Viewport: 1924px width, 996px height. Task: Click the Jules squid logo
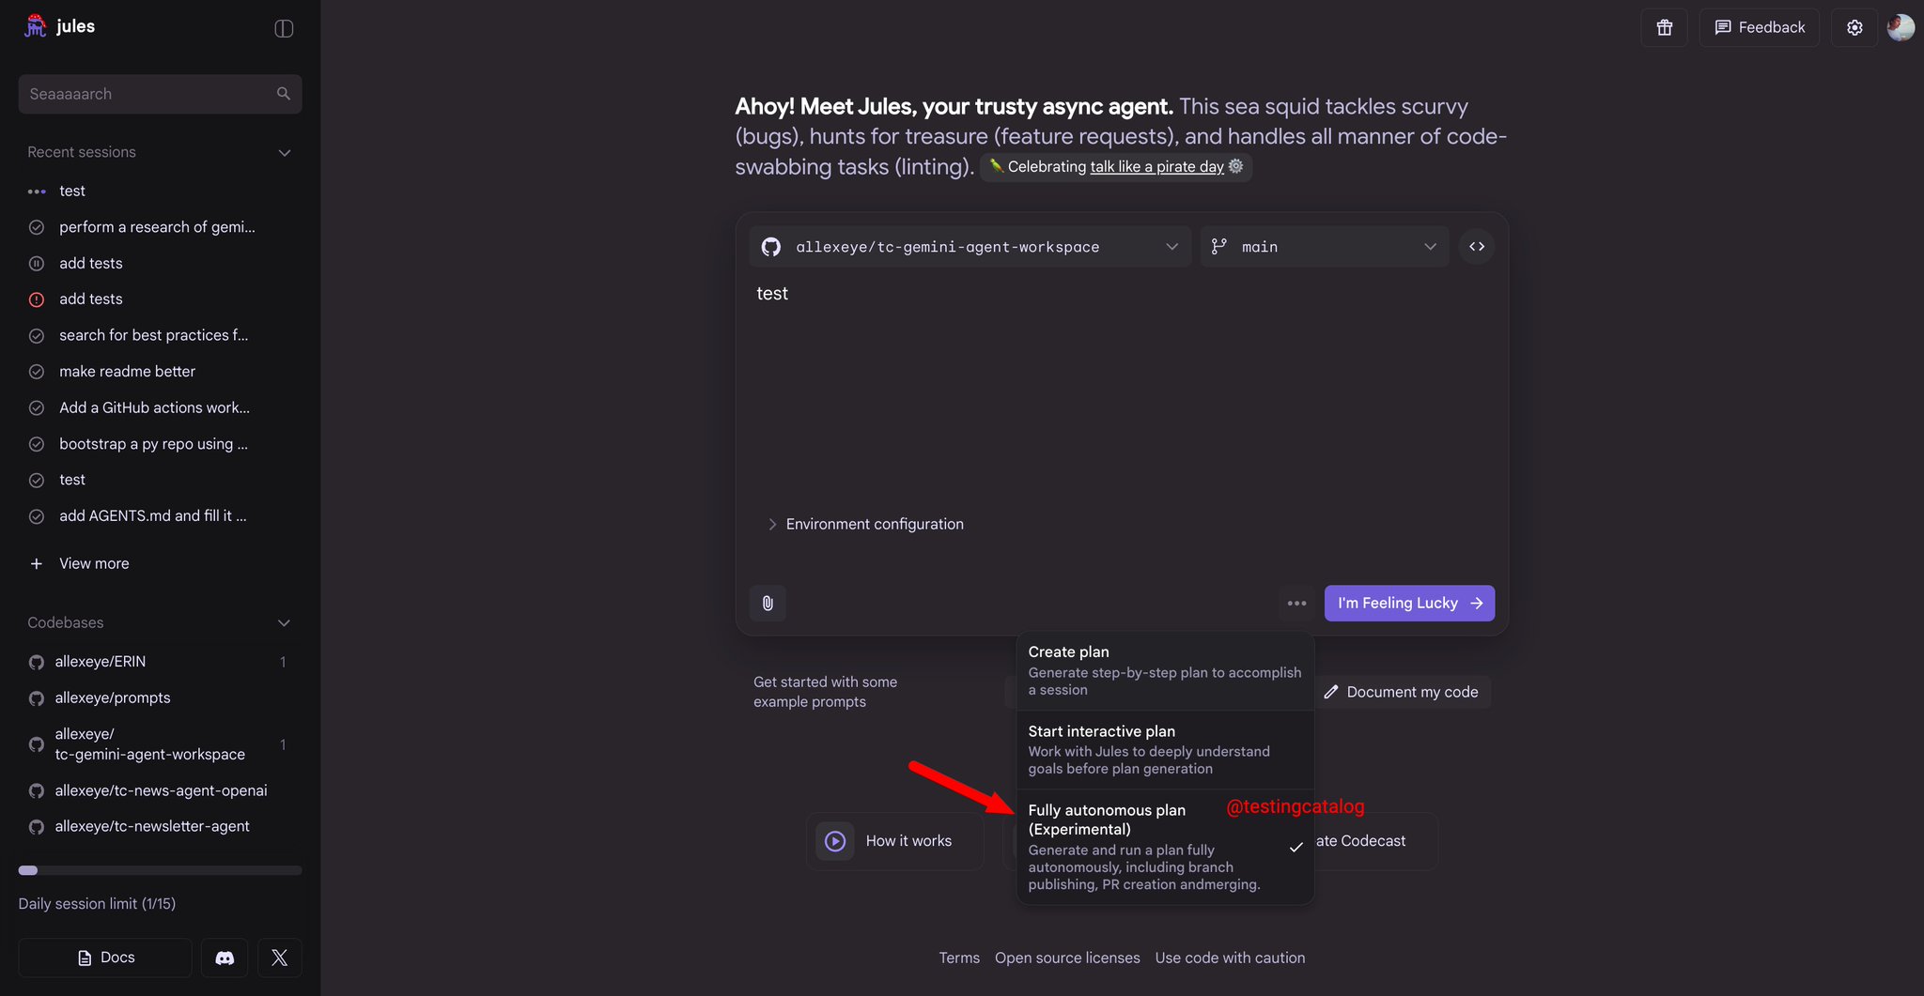36,26
